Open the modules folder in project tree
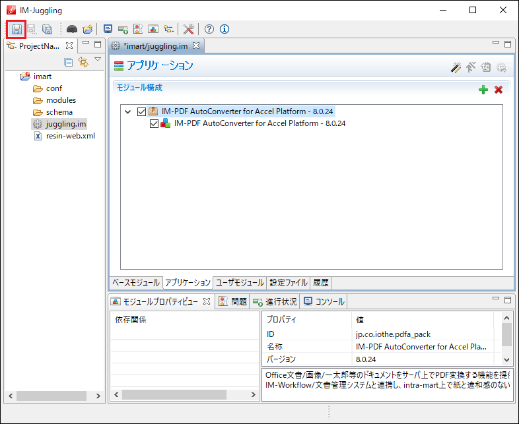 [61, 100]
